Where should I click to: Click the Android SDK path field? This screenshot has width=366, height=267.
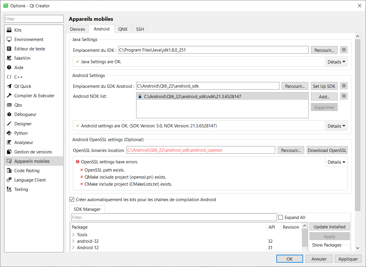tap(208, 86)
